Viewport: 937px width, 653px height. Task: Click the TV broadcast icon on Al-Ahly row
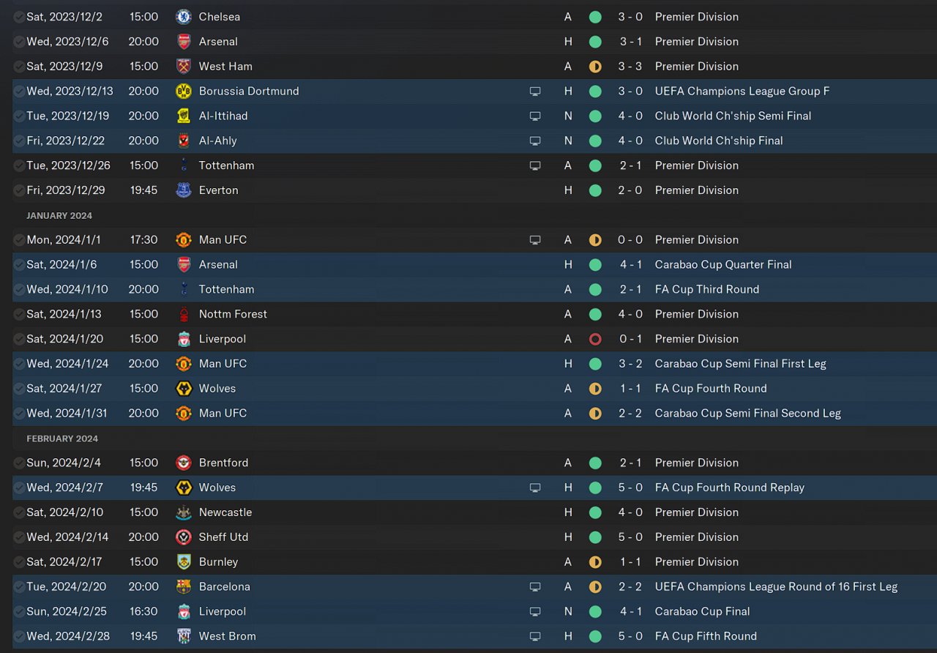coord(535,141)
